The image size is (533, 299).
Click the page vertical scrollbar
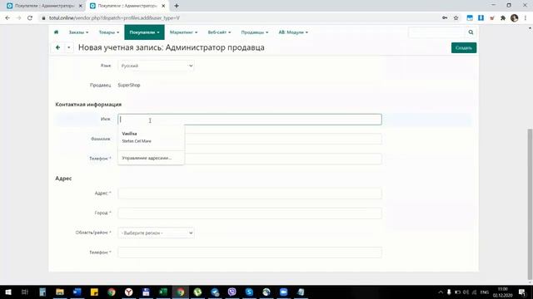click(530, 203)
